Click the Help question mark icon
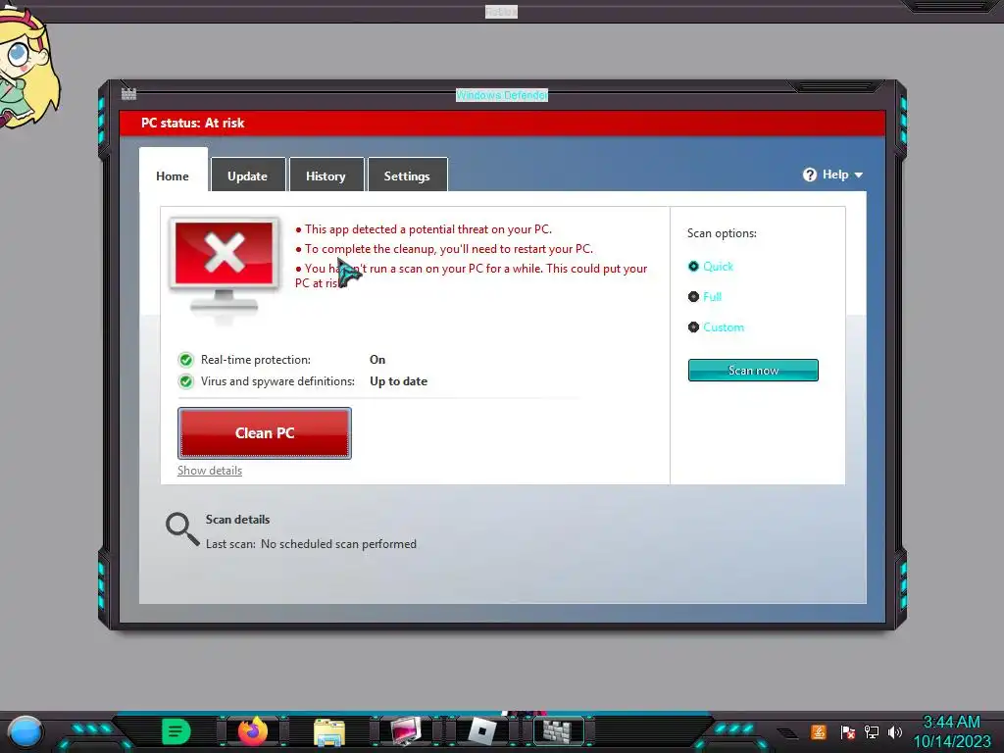The image size is (1004, 753). [x=810, y=175]
